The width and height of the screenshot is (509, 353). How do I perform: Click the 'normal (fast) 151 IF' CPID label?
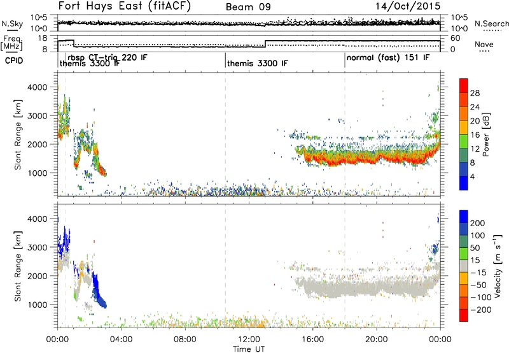388,58
